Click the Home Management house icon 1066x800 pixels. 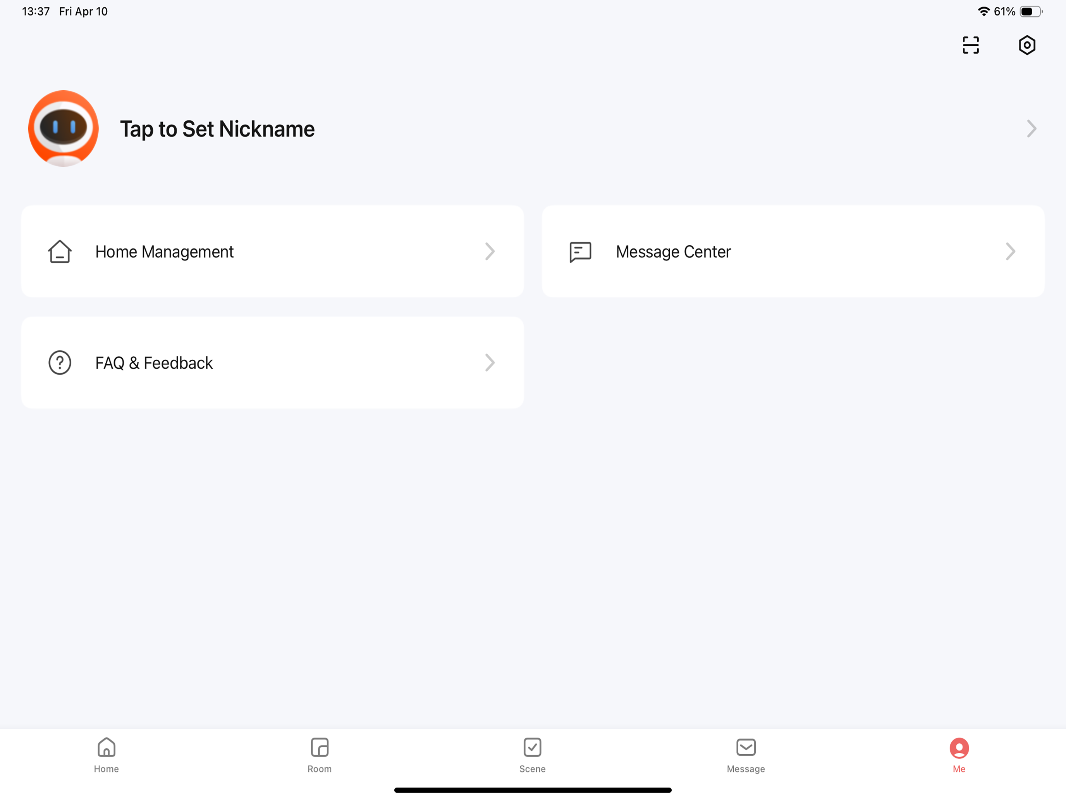click(60, 252)
